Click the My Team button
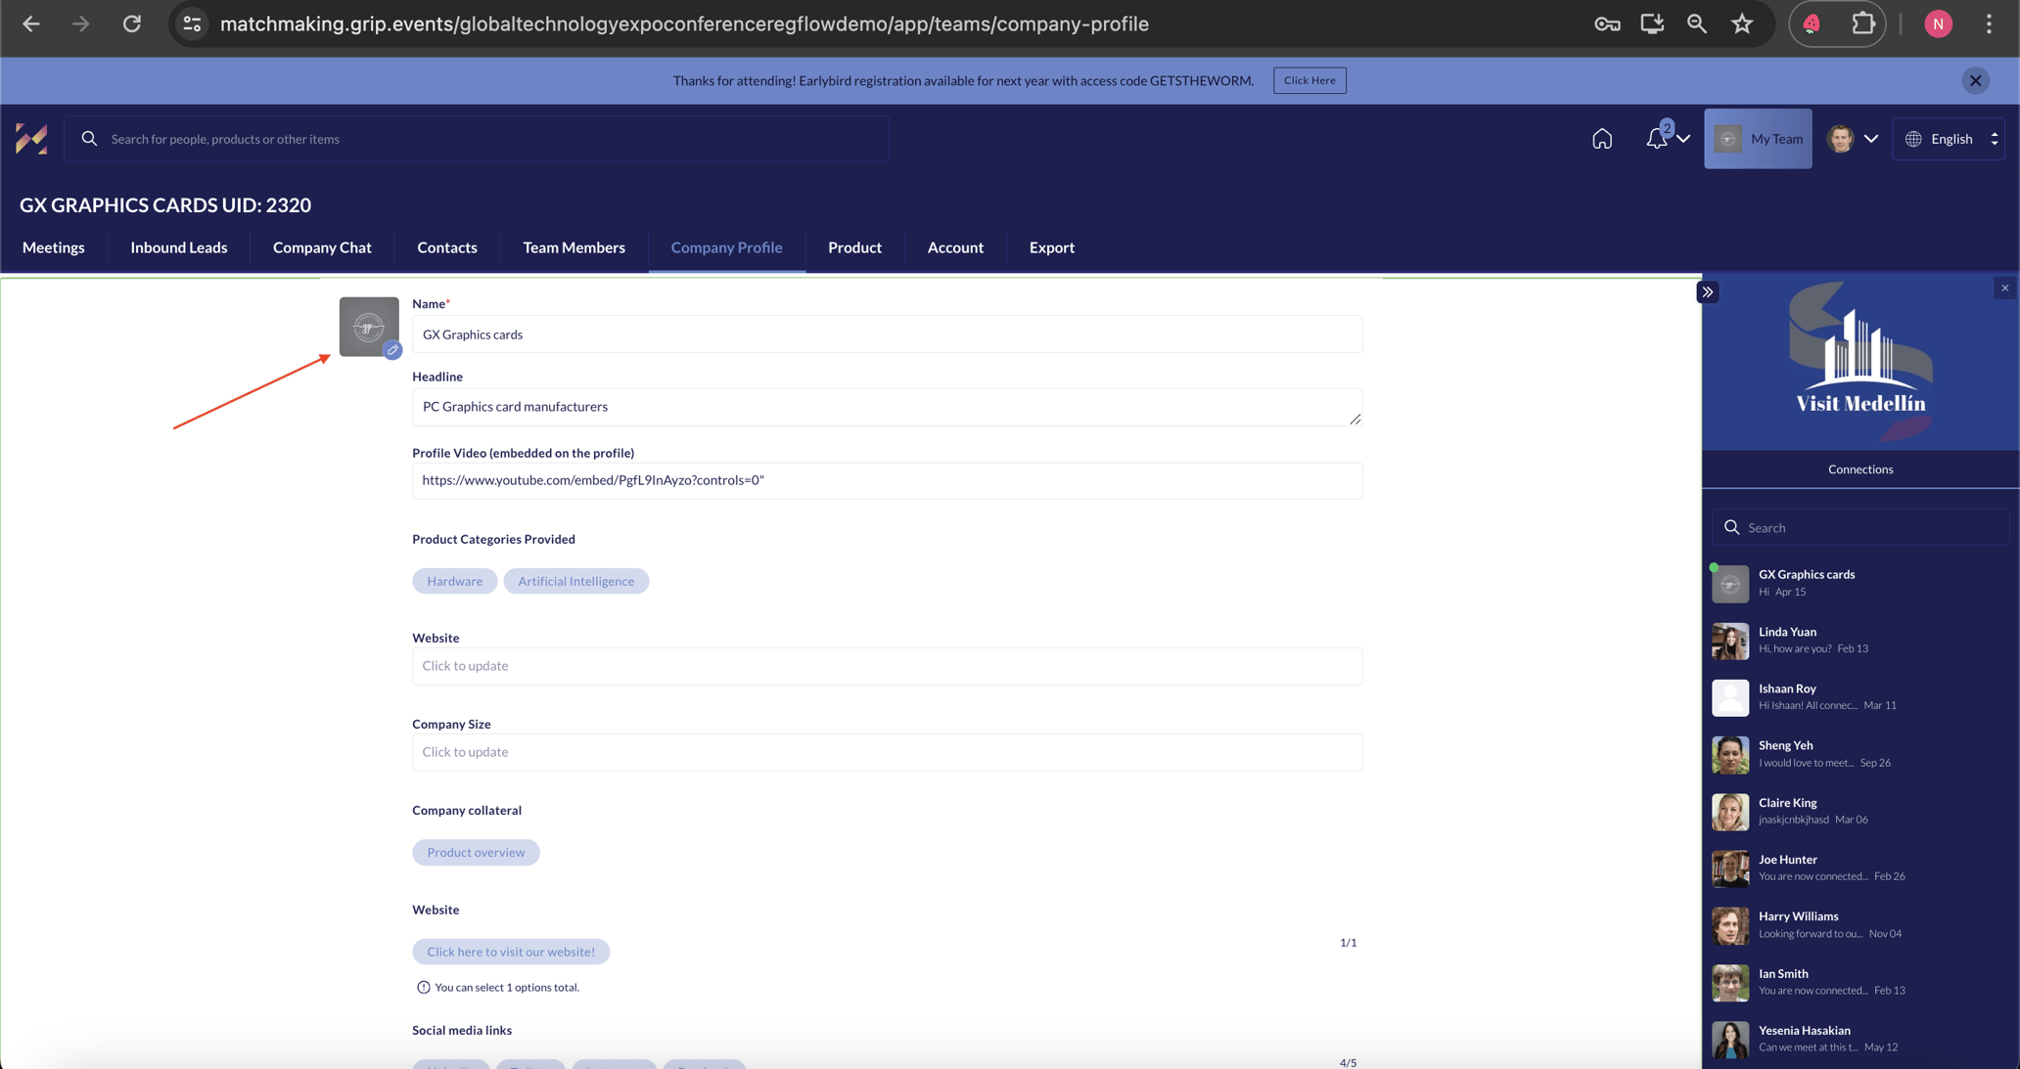 click(1758, 139)
